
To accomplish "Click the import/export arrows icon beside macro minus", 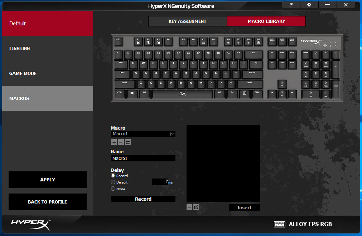I will pyautogui.click(x=128, y=142).
